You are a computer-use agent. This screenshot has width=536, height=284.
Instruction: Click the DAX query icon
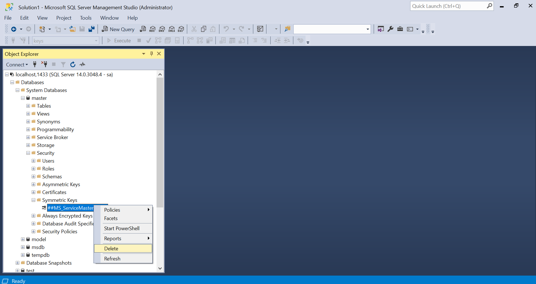click(x=181, y=29)
